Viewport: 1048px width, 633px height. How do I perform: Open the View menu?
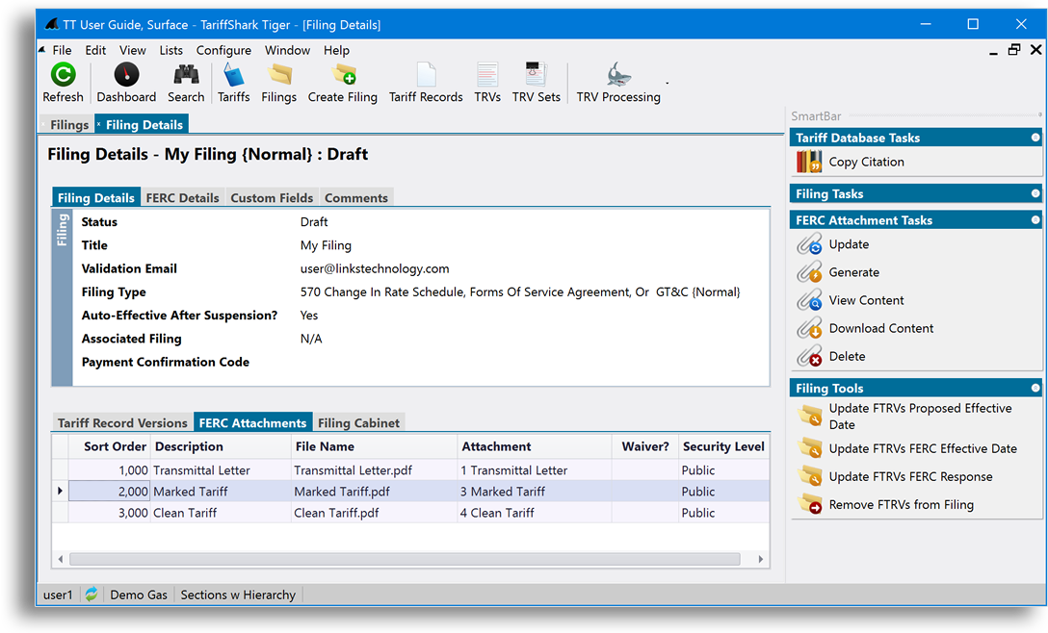pyautogui.click(x=132, y=50)
